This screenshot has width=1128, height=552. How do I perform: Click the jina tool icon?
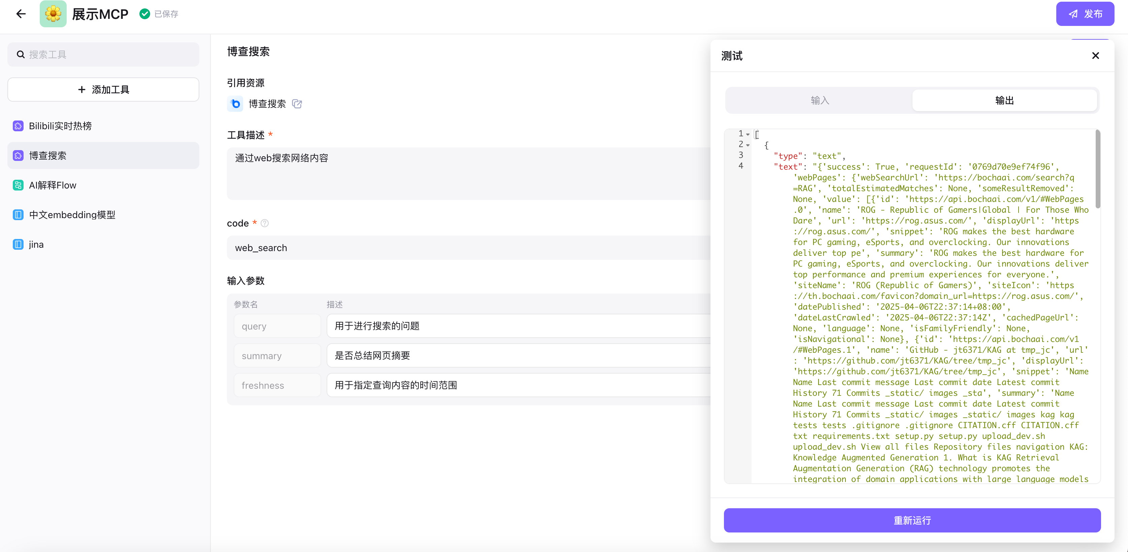tap(18, 244)
